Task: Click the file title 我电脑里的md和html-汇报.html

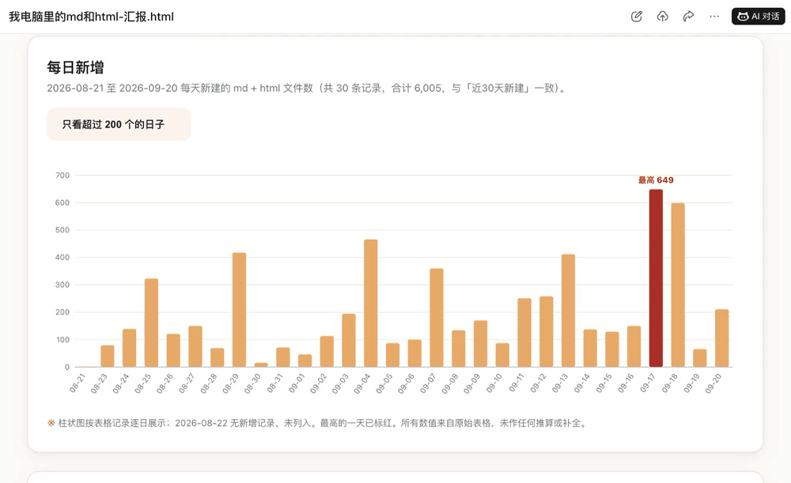Action: [x=91, y=17]
